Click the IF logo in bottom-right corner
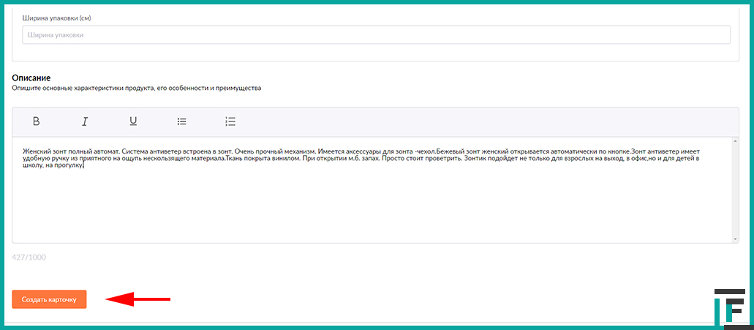The width and height of the screenshot is (754, 330). tap(728, 308)
